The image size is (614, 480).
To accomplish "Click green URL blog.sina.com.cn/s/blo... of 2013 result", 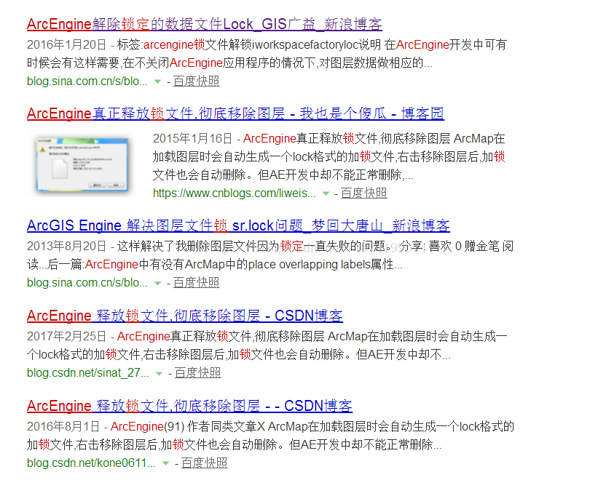I will 87,282.
